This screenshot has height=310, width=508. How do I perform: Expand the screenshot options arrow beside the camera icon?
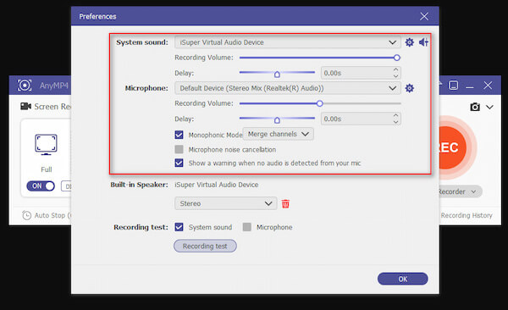point(490,107)
